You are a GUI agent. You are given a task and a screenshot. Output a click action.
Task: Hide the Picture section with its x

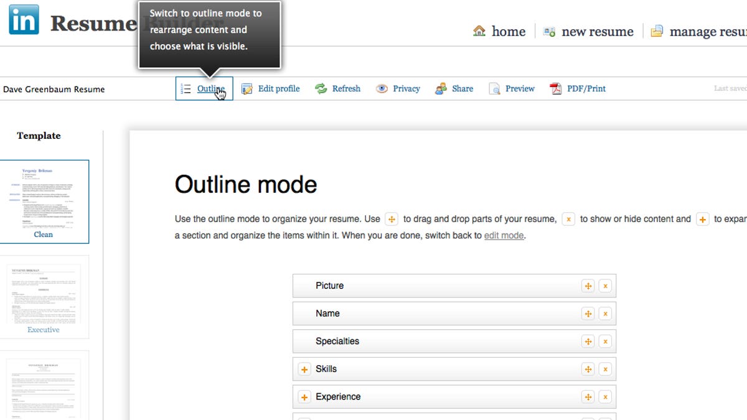point(605,286)
